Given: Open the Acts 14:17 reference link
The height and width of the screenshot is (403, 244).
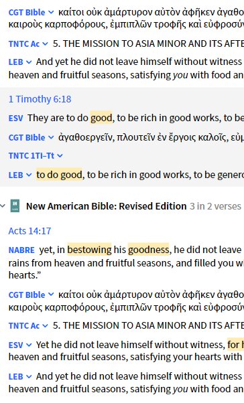Looking at the screenshot, I should pos(29,231).
